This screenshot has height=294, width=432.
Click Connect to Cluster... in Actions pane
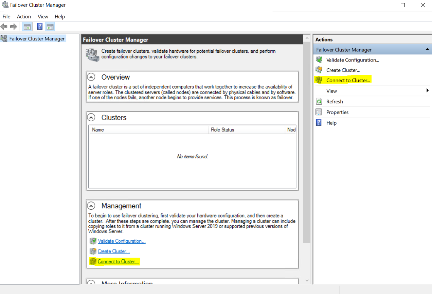click(x=348, y=80)
